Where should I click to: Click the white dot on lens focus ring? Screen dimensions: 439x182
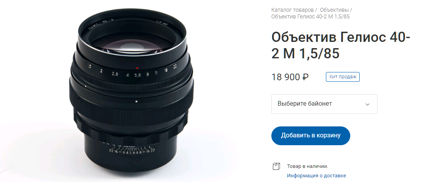[136, 101]
